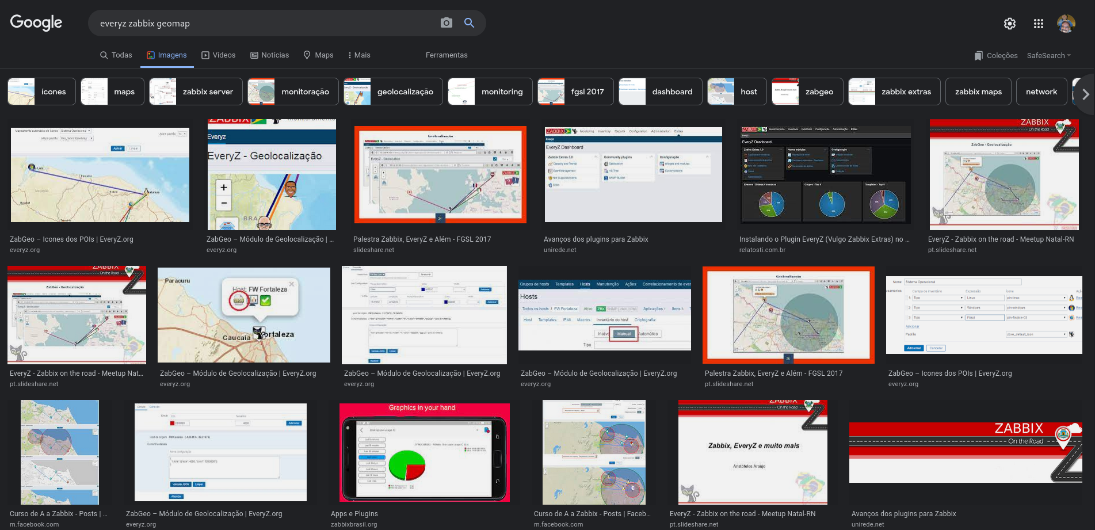Viewport: 1095px width, 530px height.
Task: Select the zabbix extras chip
Action: [894, 91]
